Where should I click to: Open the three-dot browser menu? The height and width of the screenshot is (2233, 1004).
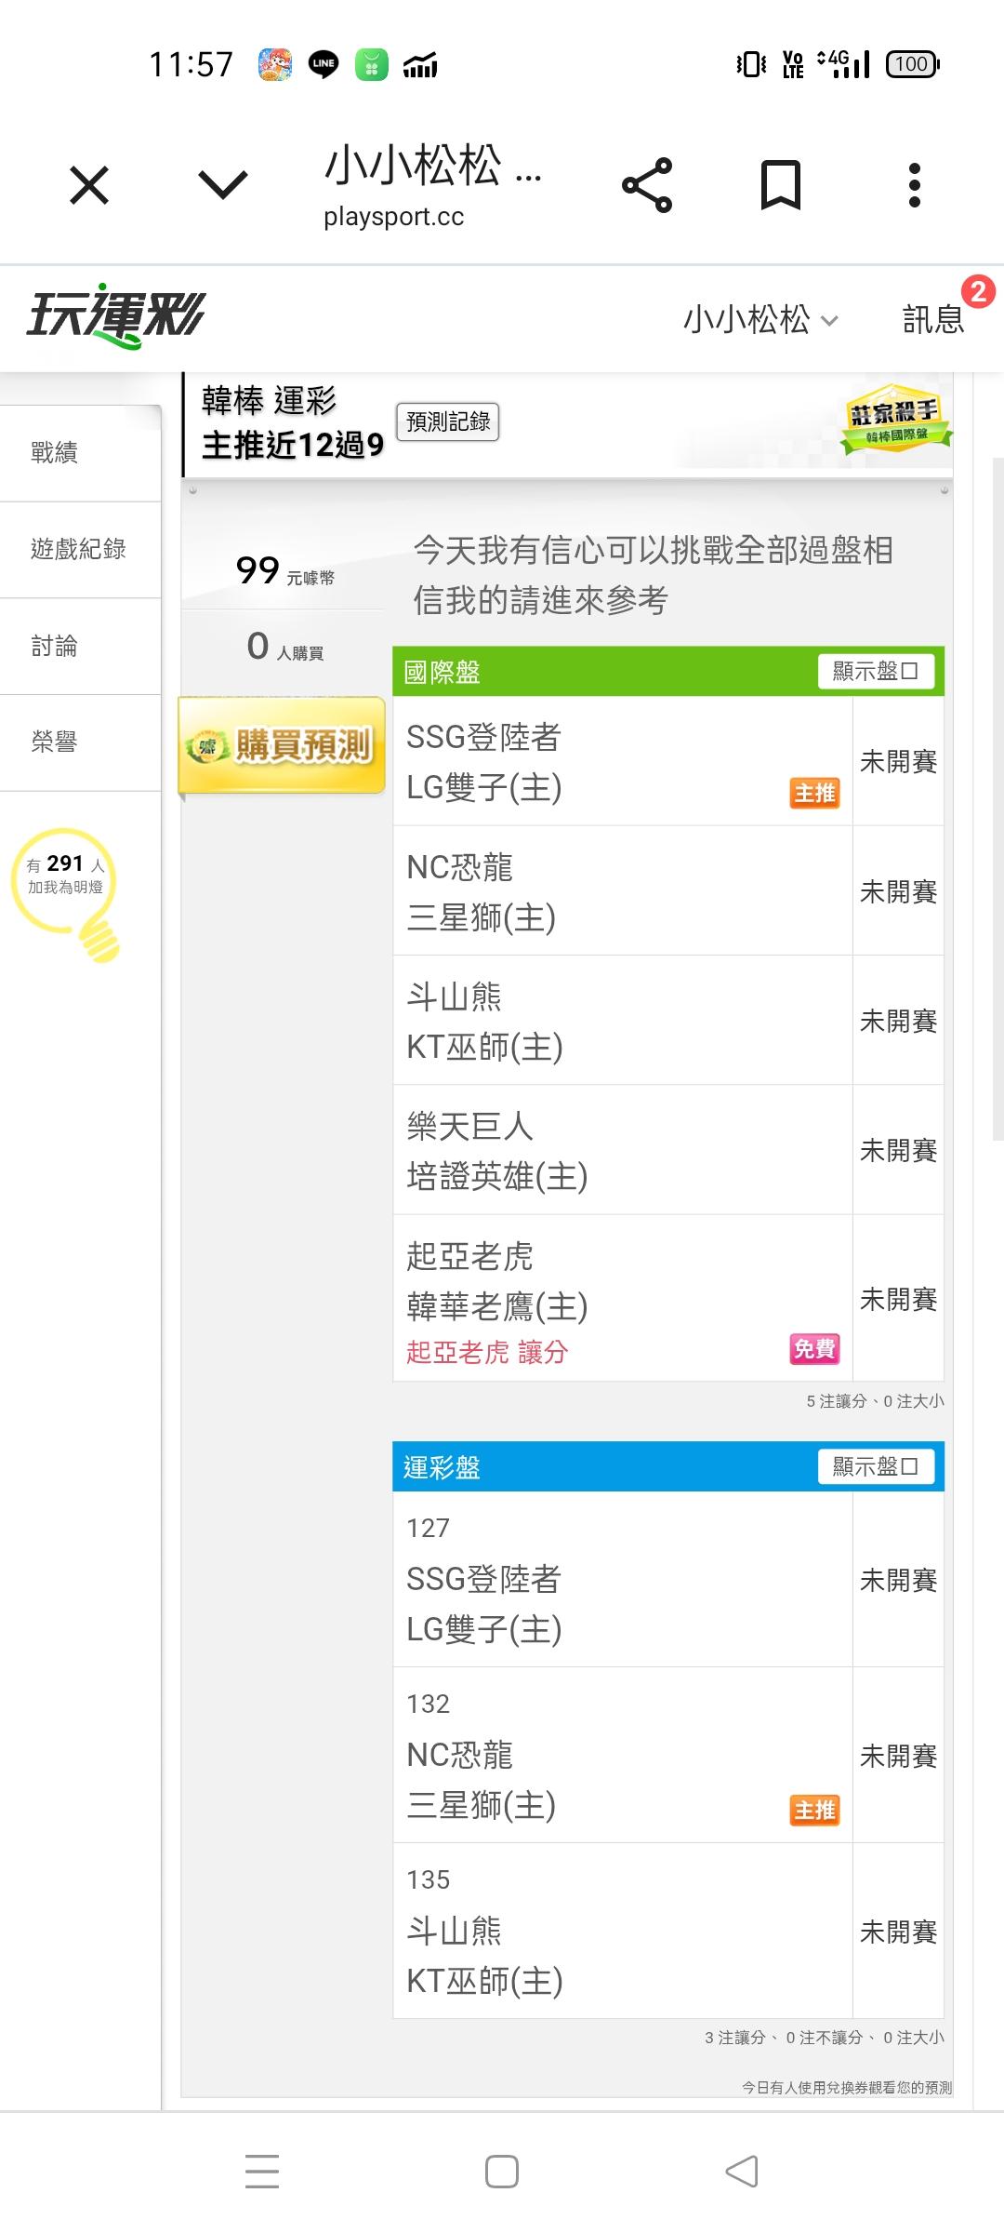pyautogui.click(x=915, y=185)
